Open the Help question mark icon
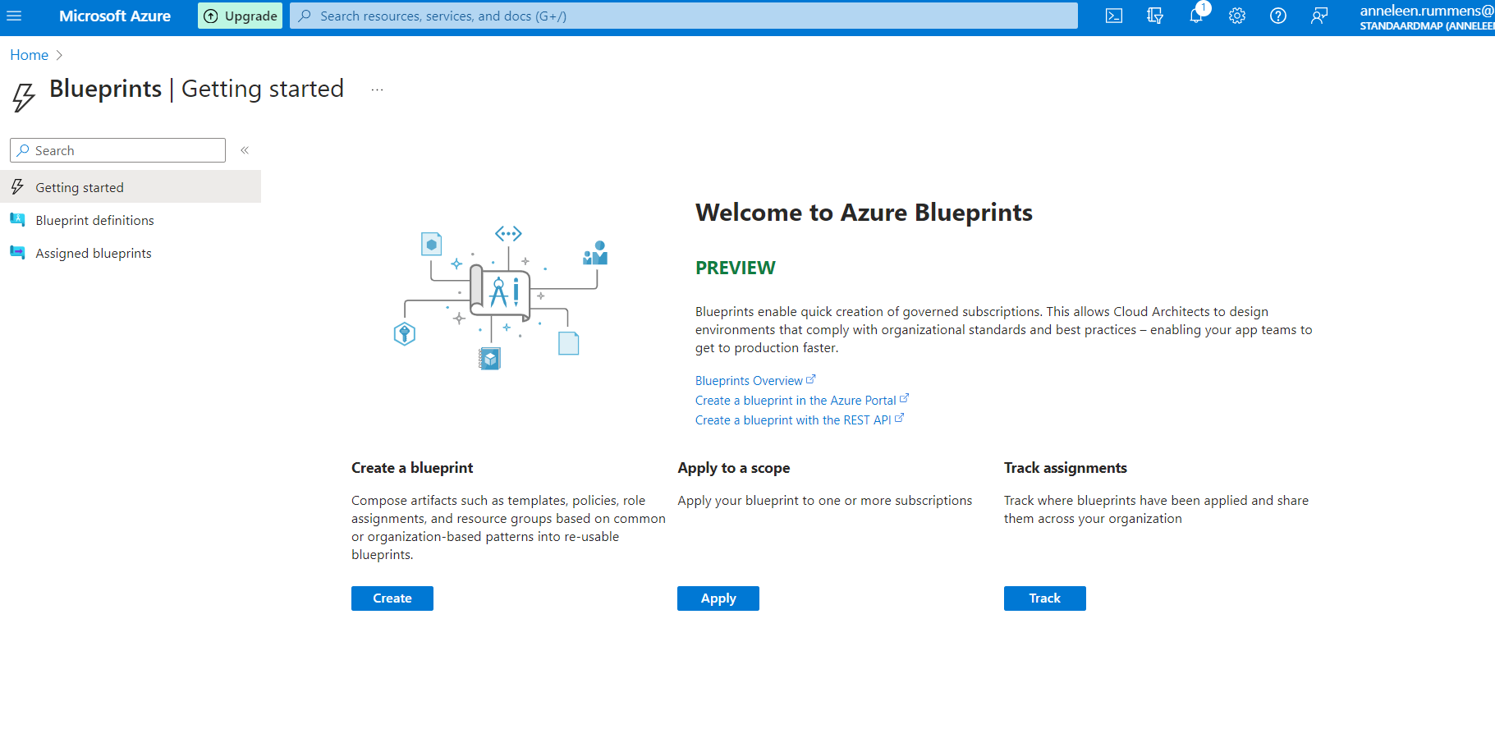 (1278, 16)
